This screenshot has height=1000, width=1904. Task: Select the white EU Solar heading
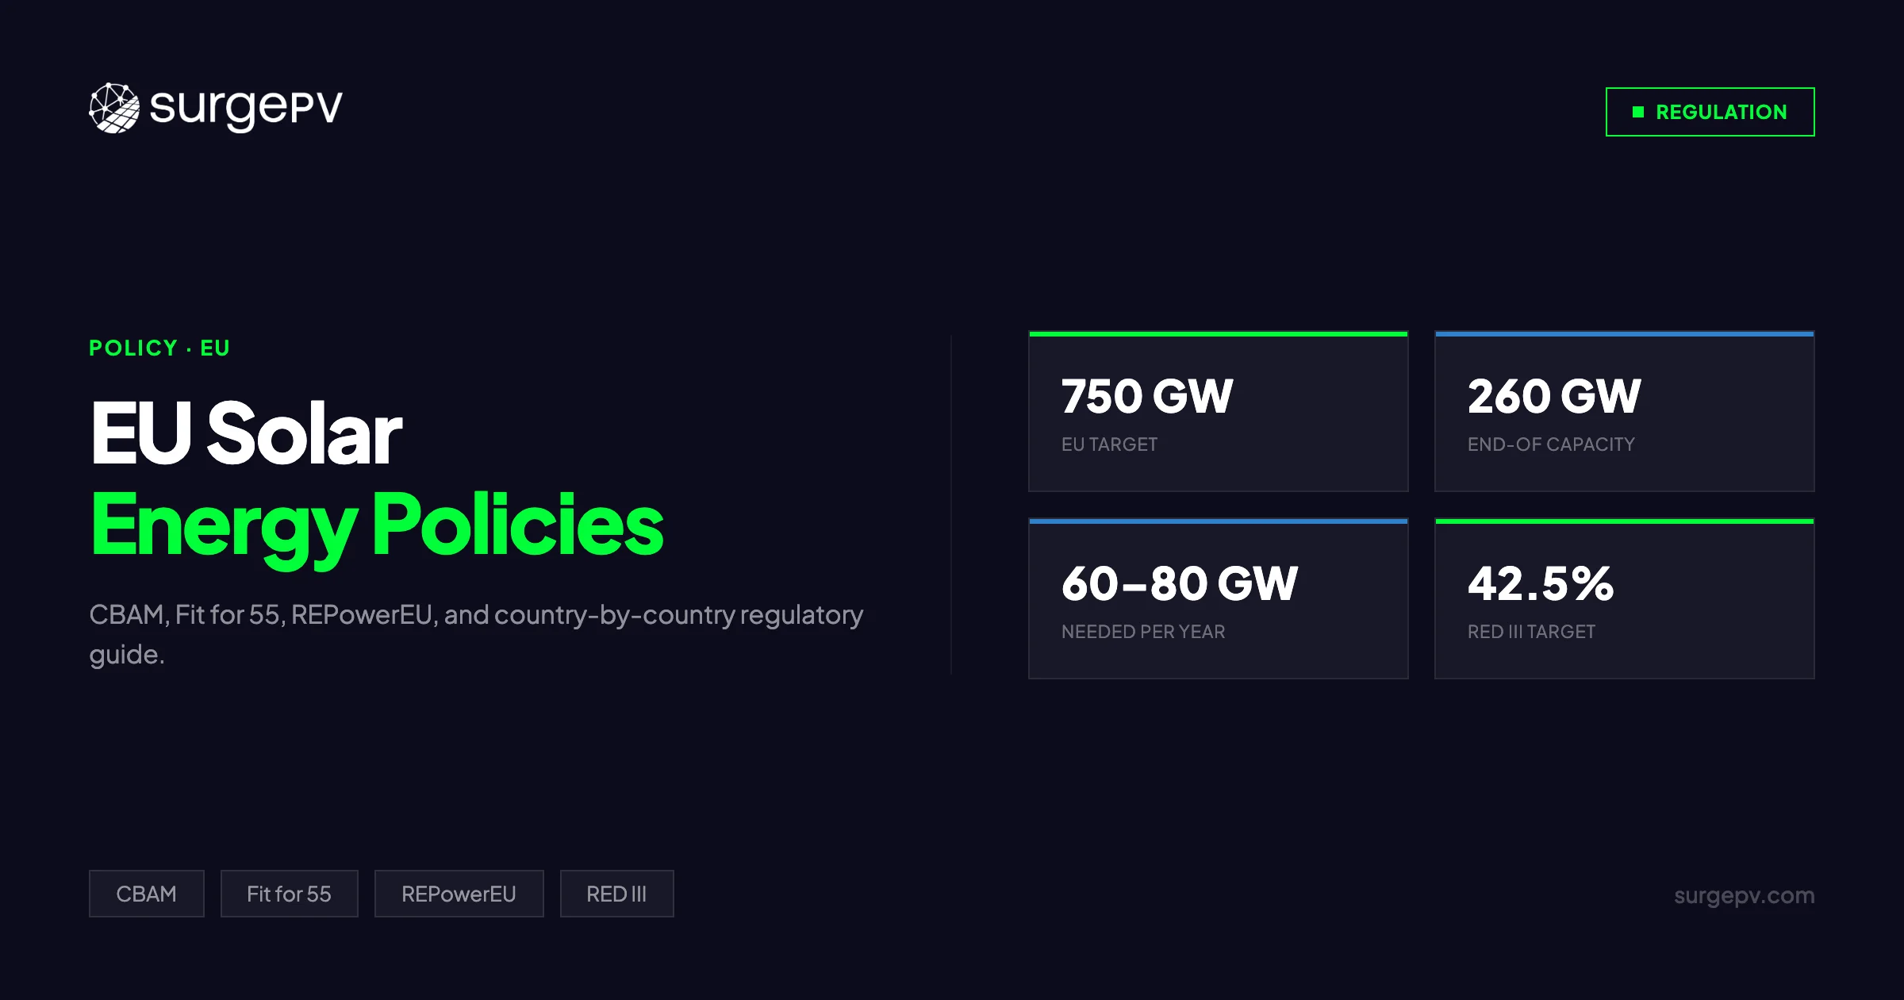(246, 433)
